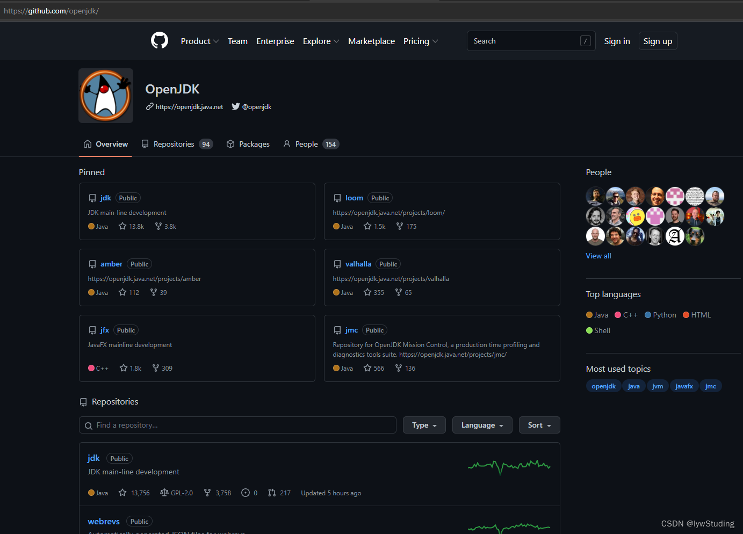Go to Marketplace in the header
Image resolution: width=743 pixels, height=534 pixels.
coord(371,41)
